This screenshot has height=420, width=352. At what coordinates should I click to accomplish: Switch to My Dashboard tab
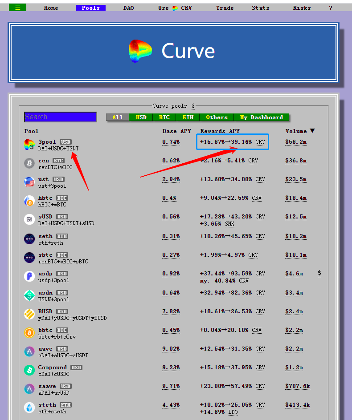click(x=262, y=117)
